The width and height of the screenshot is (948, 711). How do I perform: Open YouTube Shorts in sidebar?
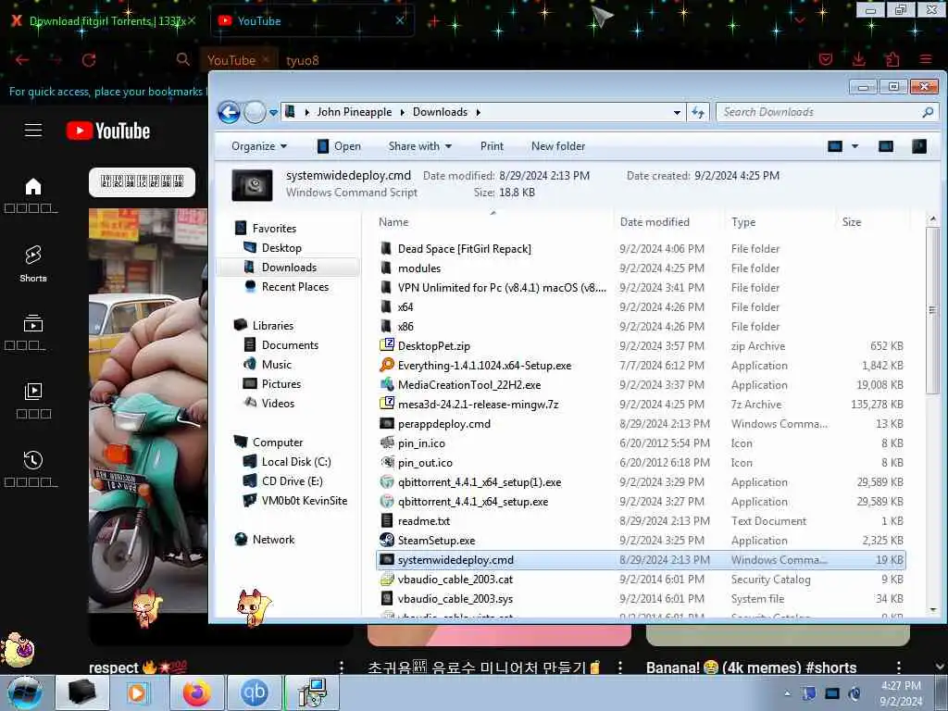[33, 264]
